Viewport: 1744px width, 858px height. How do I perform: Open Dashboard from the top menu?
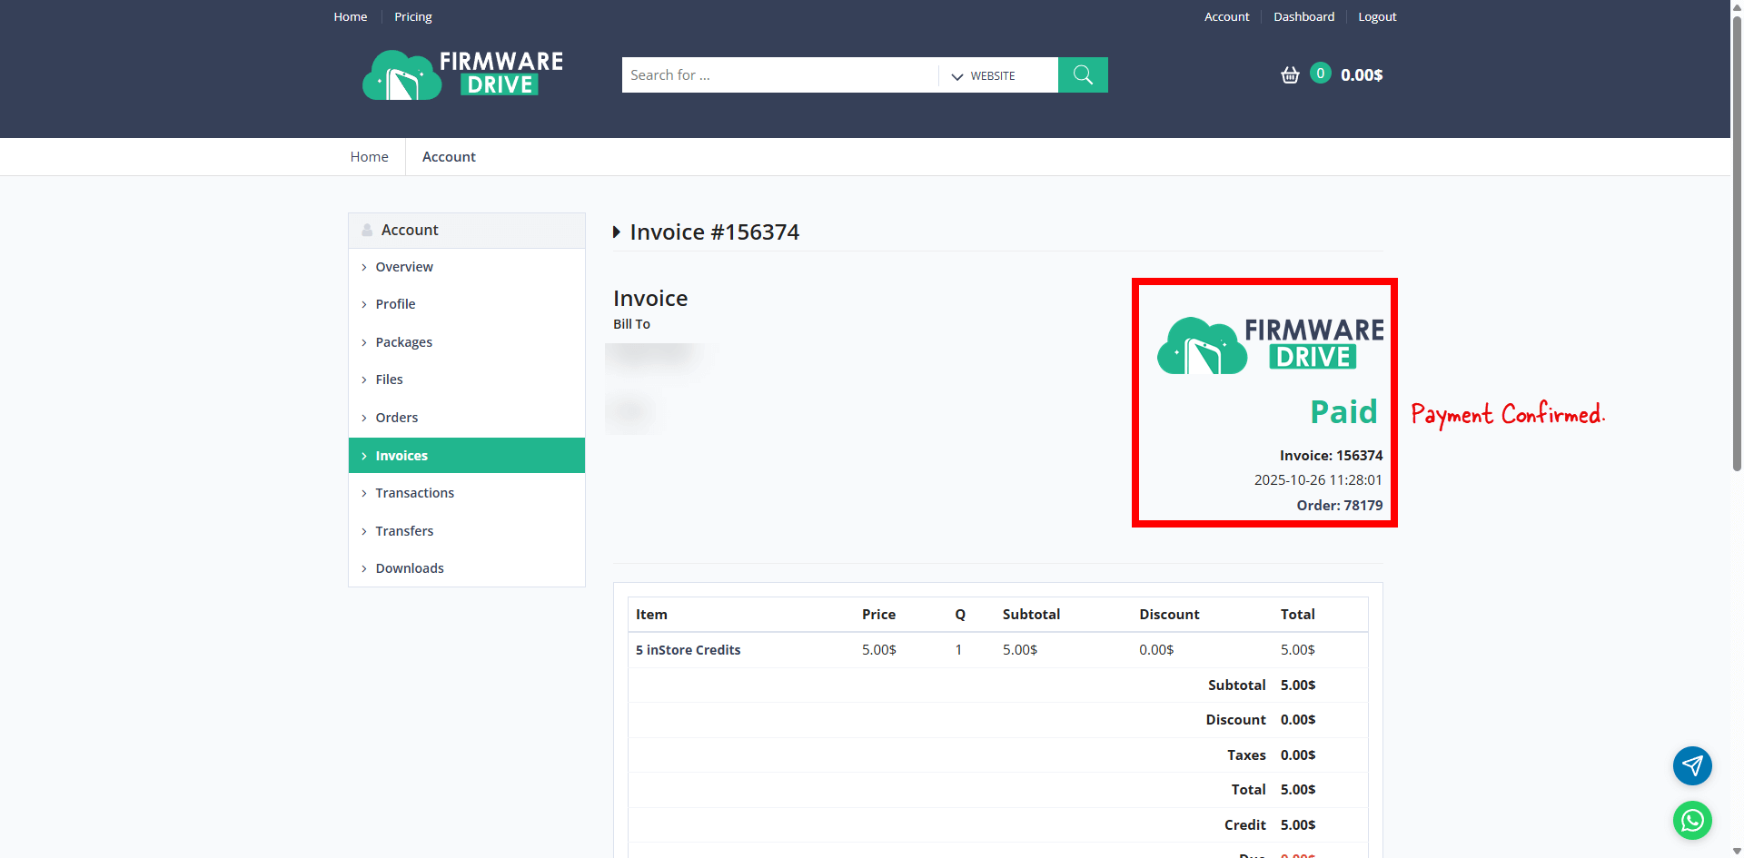click(x=1303, y=16)
